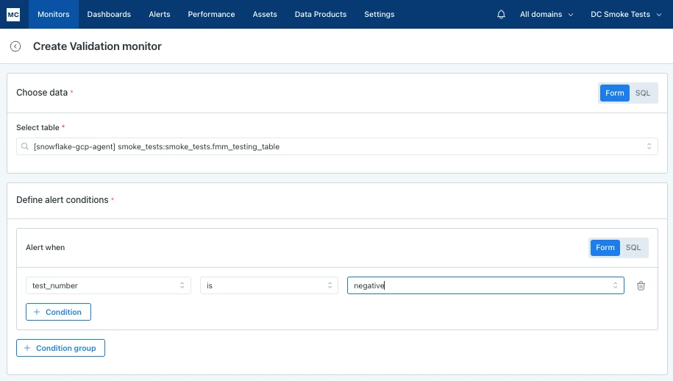The width and height of the screenshot is (673, 381).
Task: Expand the Select table chevron
Action: click(649, 146)
